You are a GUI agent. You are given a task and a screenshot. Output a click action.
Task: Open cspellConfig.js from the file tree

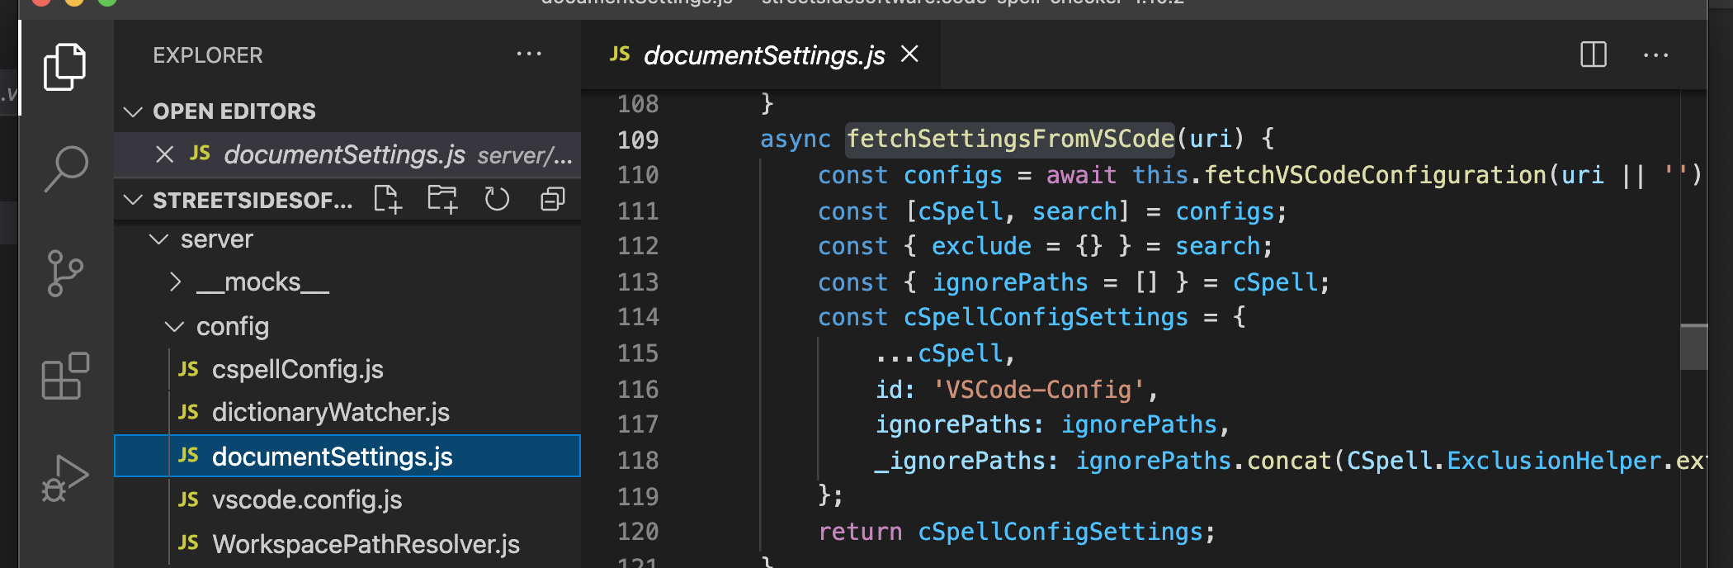pos(297,370)
